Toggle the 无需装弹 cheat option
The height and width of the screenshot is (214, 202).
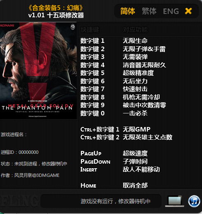(135, 57)
